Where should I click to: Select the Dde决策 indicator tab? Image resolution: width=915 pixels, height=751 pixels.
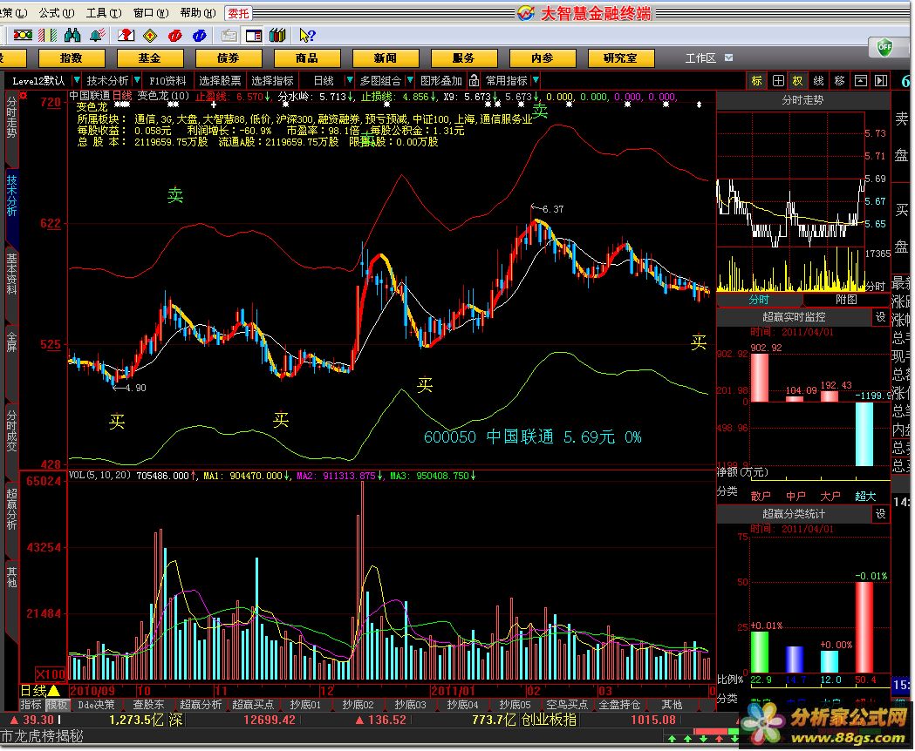[x=96, y=704]
